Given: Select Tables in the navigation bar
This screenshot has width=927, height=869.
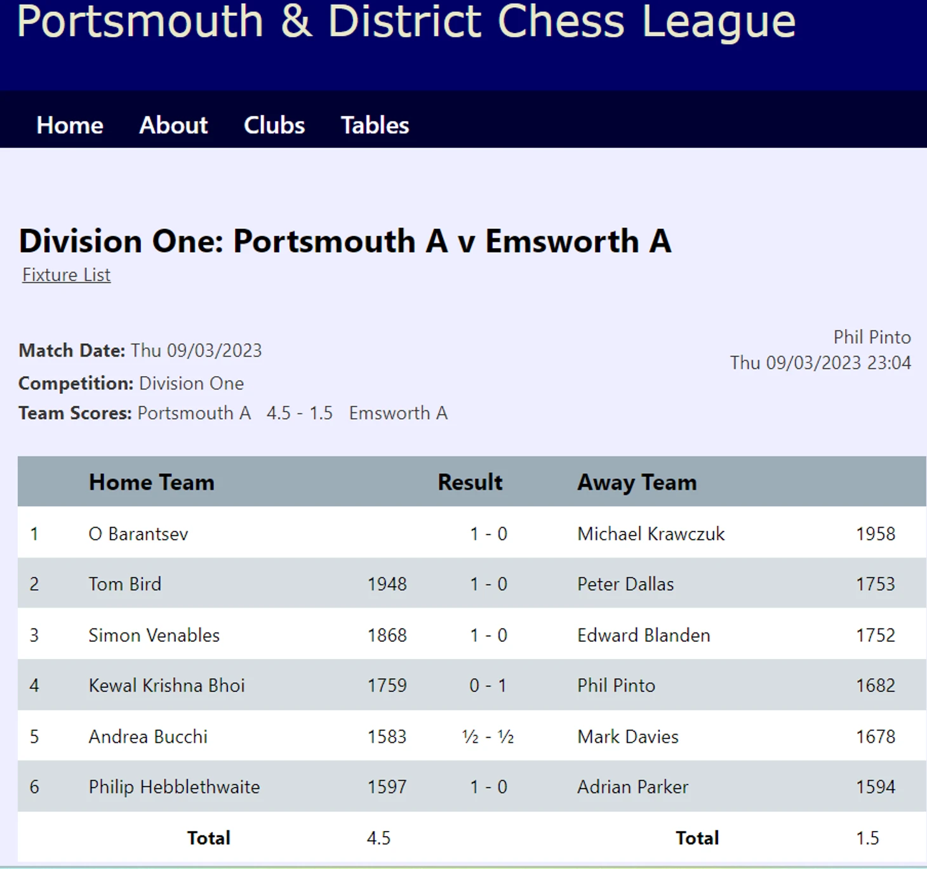Looking at the screenshot, I should (x=375, y=125).
